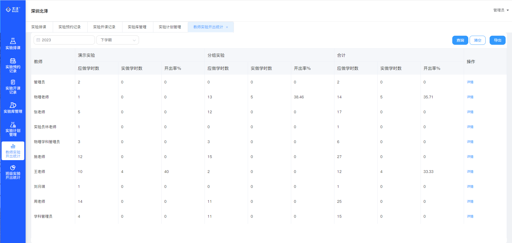View 详情 for 物理老师 row
This screenshot has height=243, width=512.
(x=470, y=97)
